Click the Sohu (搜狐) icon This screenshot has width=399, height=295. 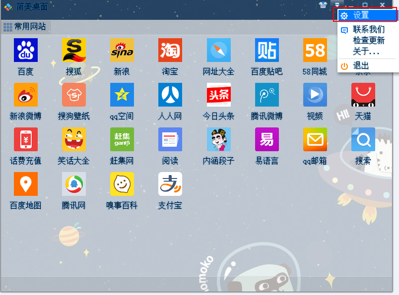click(x=74, y=51)
